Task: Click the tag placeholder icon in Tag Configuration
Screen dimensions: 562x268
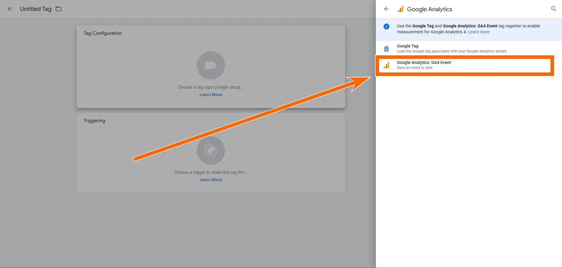Action: coord(211,65)
